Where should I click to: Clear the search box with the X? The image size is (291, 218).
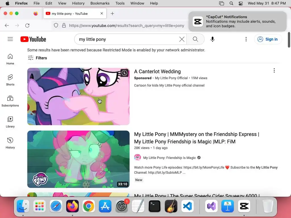coord(182,39)
